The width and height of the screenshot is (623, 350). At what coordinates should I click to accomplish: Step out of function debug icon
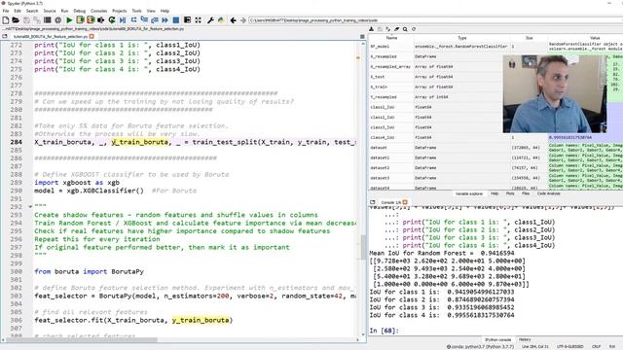coord(155,20)
